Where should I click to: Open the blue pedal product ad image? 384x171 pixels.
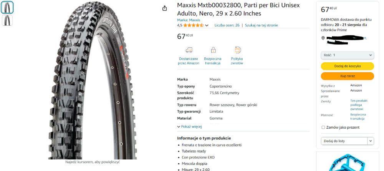pyautogui.click(x=347, y=163)
